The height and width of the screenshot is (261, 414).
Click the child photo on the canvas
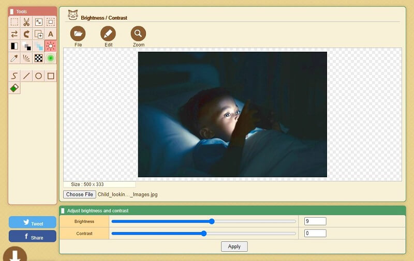(x=232, y=114)
